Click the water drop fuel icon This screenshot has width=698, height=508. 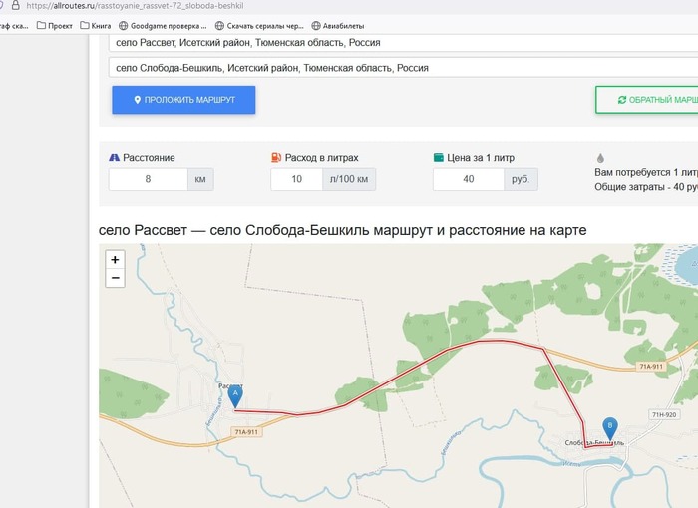click(x=600, y=158)
